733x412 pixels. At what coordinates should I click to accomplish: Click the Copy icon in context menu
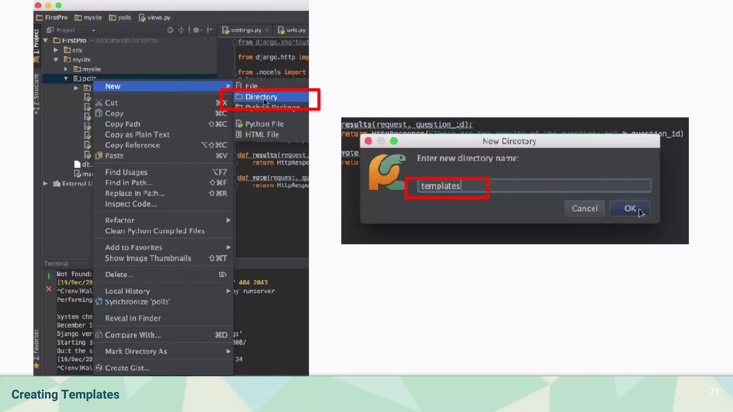[99, 113]
